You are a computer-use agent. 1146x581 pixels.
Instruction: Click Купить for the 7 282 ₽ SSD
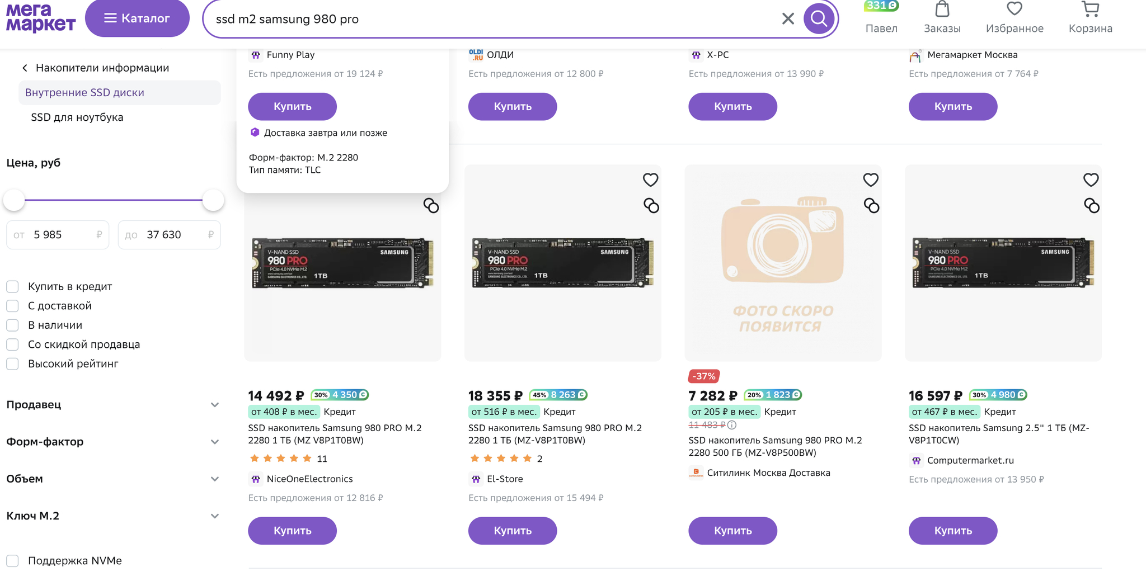[732, 531]
